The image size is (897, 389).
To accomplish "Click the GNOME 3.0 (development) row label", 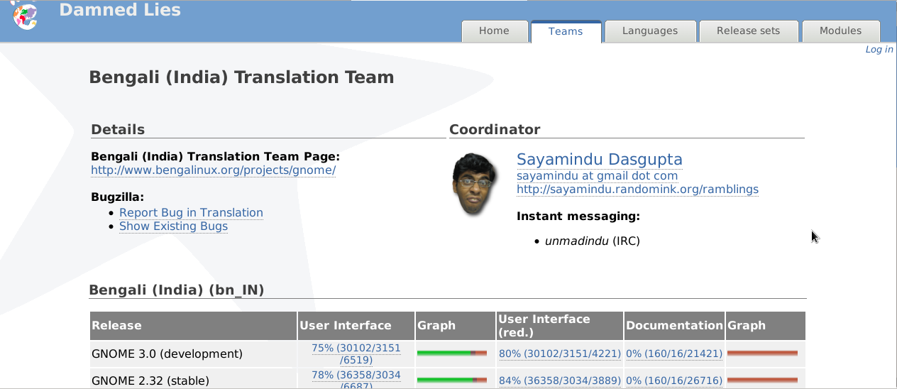I will coord(167,354).
